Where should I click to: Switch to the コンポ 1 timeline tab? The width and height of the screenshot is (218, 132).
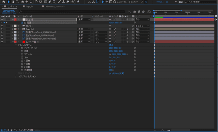click(11, 6)
